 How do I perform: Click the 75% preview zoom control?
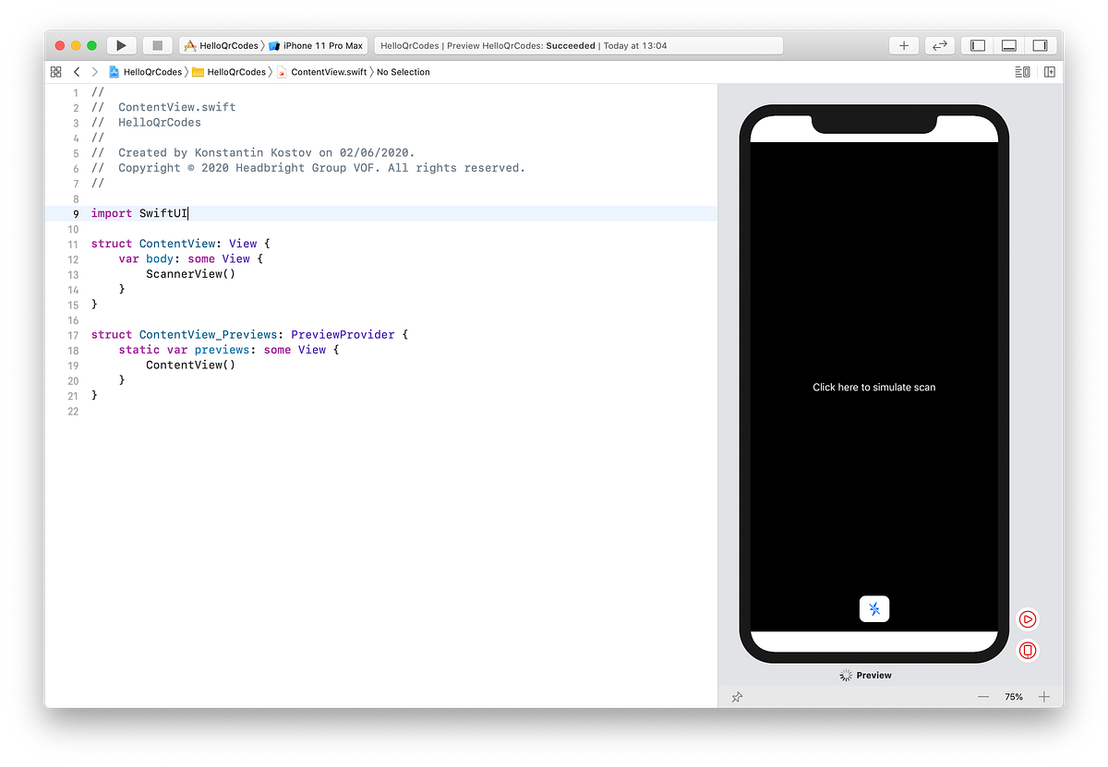click(x=1014, y=697)
